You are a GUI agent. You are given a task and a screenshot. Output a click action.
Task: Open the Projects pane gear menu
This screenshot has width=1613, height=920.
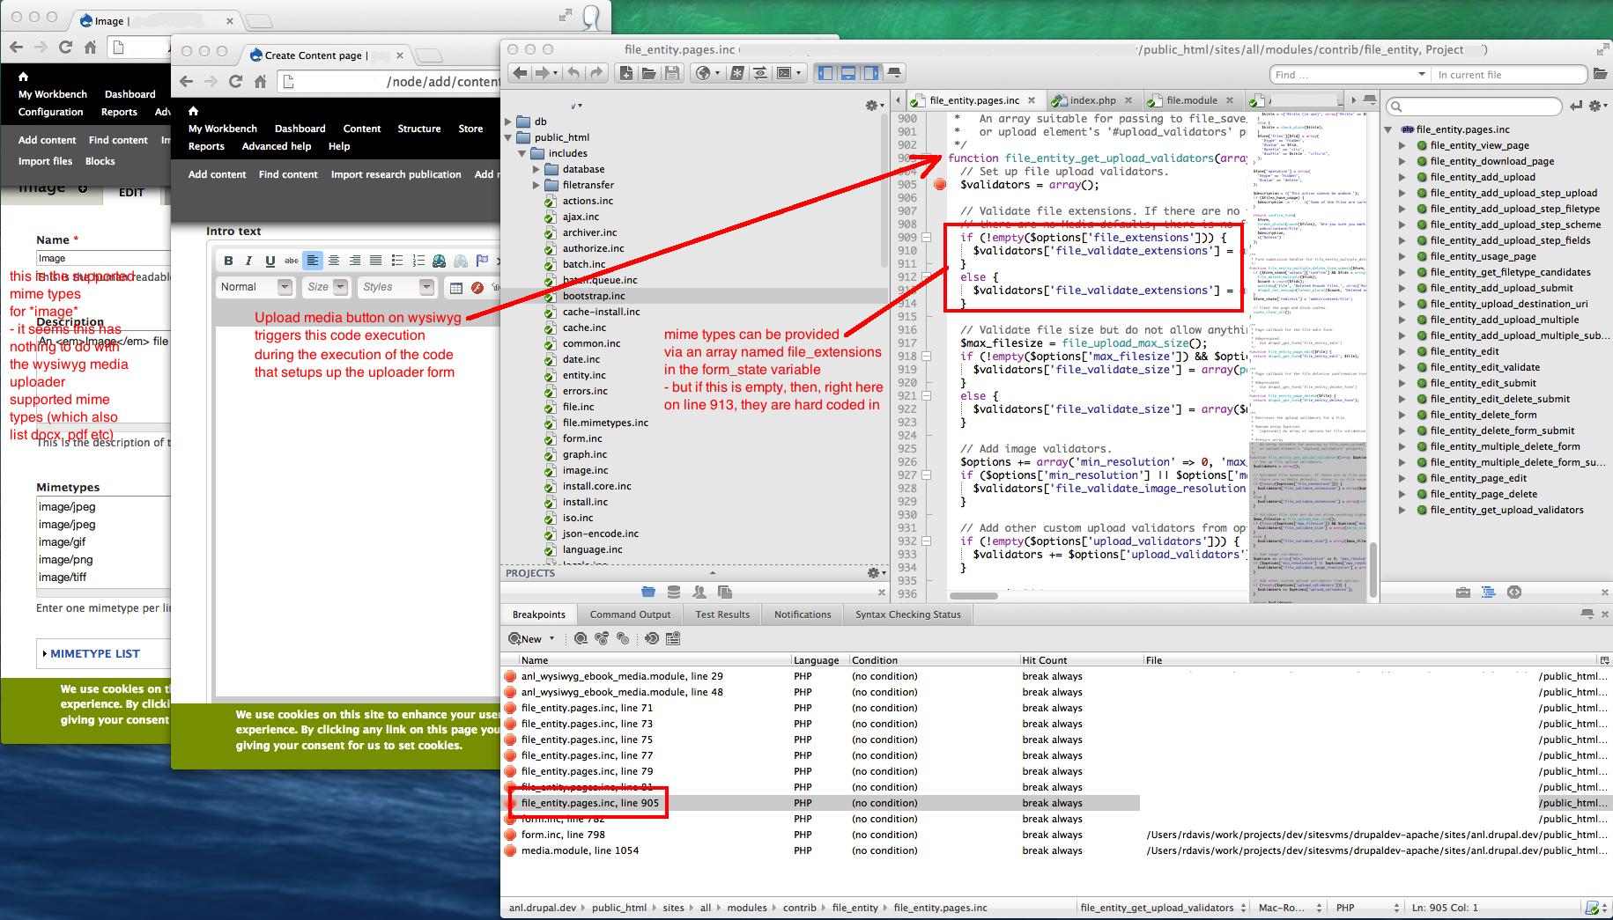tap(875, 572)
